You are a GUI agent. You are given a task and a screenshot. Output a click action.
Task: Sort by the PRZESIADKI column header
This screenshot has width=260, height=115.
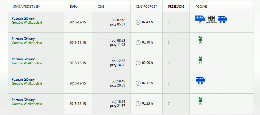point(176,6)
